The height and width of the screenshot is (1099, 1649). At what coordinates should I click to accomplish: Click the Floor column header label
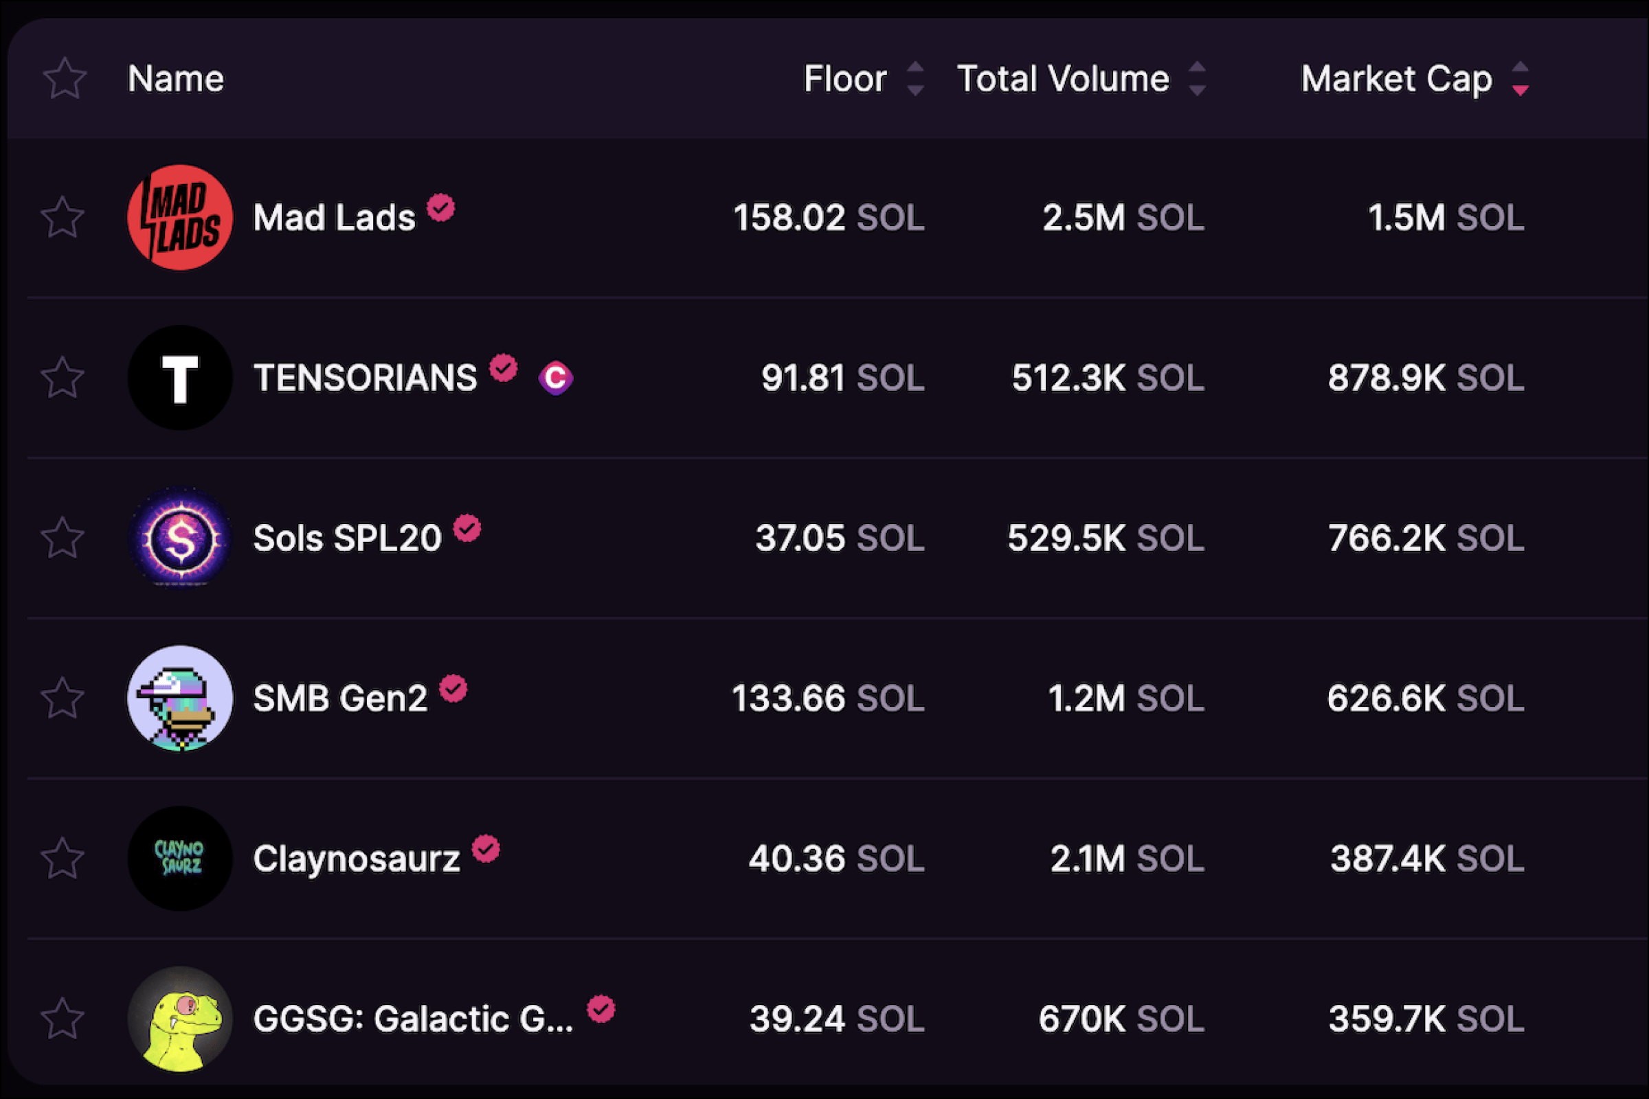845,78
